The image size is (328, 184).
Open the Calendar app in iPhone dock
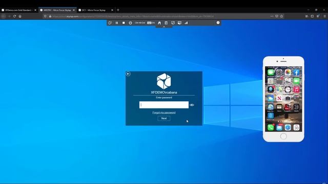coord(296,127)
